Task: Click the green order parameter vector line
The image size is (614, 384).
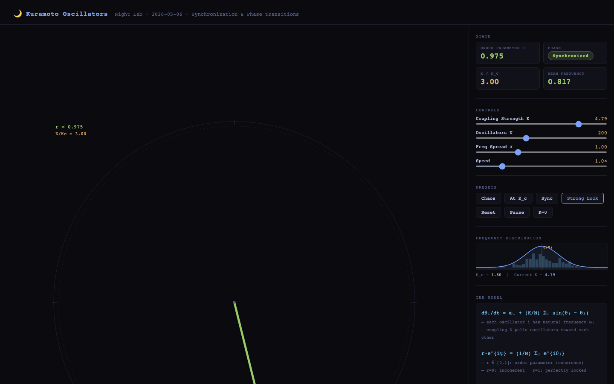Action: click(245, 343)
